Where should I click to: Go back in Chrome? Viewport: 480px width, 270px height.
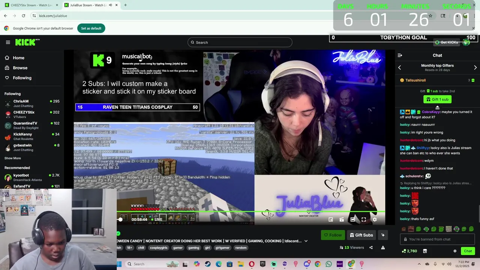[x=5, y=16]
